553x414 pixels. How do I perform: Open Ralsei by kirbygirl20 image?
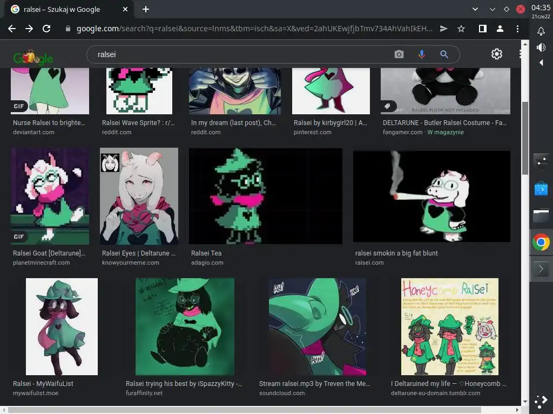331,91
